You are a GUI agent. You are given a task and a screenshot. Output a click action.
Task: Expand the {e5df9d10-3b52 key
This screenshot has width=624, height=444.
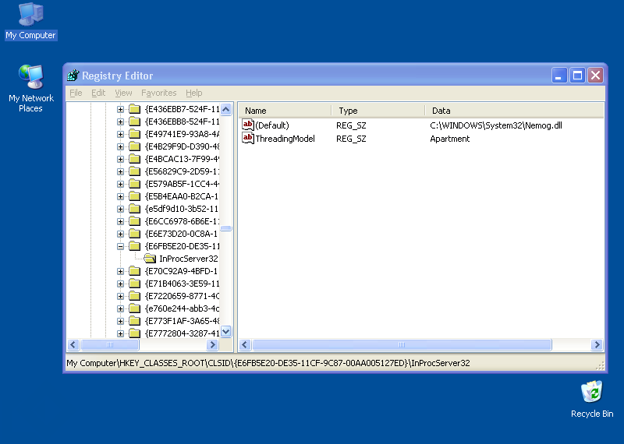tap(120, 209)
